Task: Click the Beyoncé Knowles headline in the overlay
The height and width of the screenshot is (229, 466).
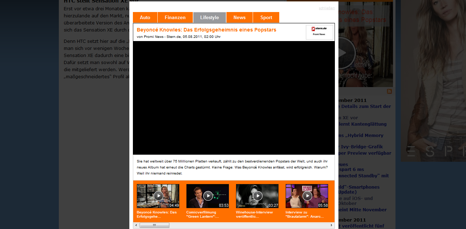Action: [x=206, y=30]
